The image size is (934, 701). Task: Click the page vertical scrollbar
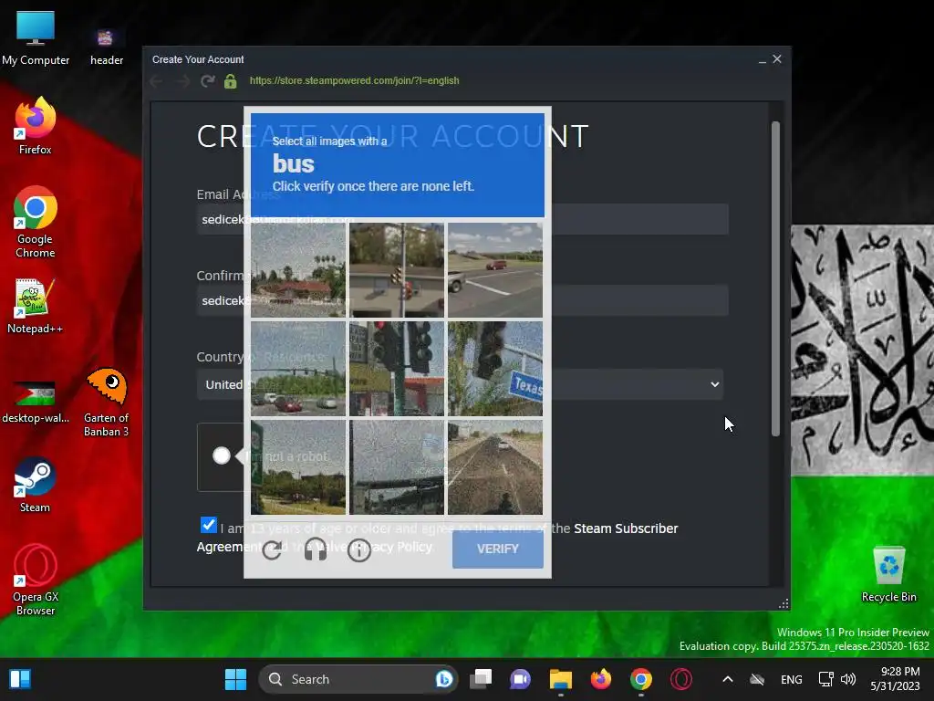775,279
